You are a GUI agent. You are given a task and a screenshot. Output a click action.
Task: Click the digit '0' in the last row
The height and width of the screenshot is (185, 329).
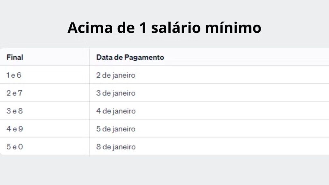(20, 147)
